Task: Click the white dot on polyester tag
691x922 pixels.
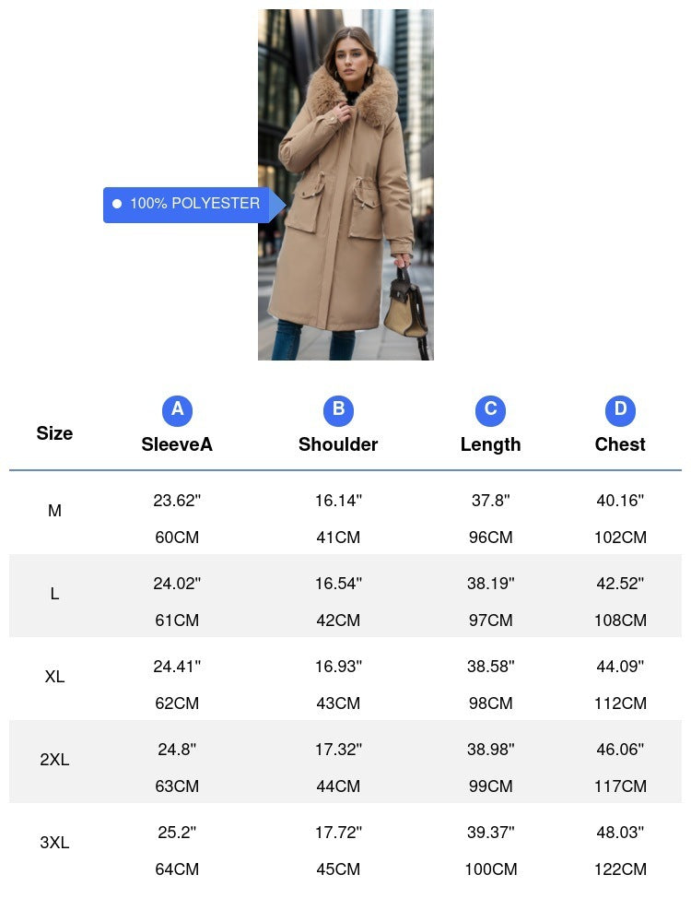Action: [117, 204]
